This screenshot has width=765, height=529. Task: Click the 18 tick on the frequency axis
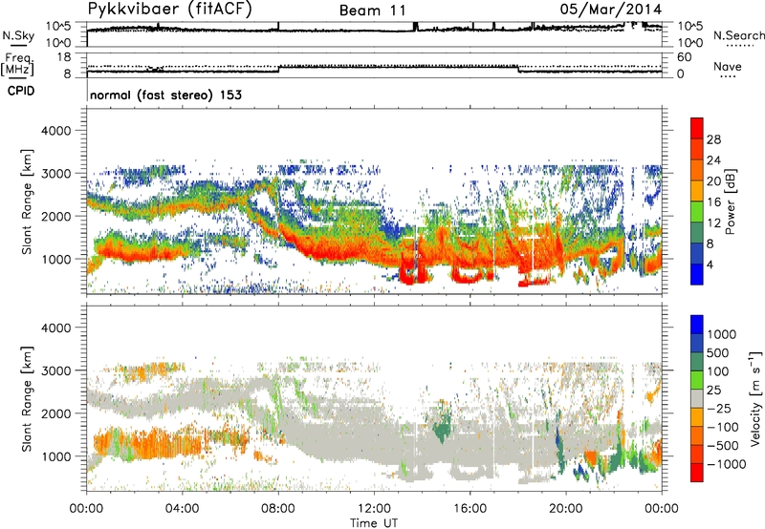(64, 57)
